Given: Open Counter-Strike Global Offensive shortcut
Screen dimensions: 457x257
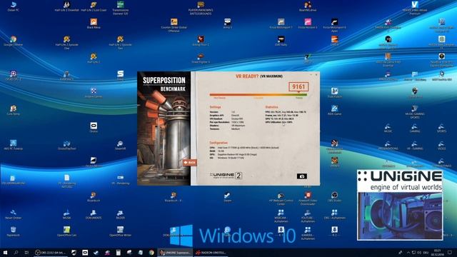Looking at the screenshot, I should point(174,26).
